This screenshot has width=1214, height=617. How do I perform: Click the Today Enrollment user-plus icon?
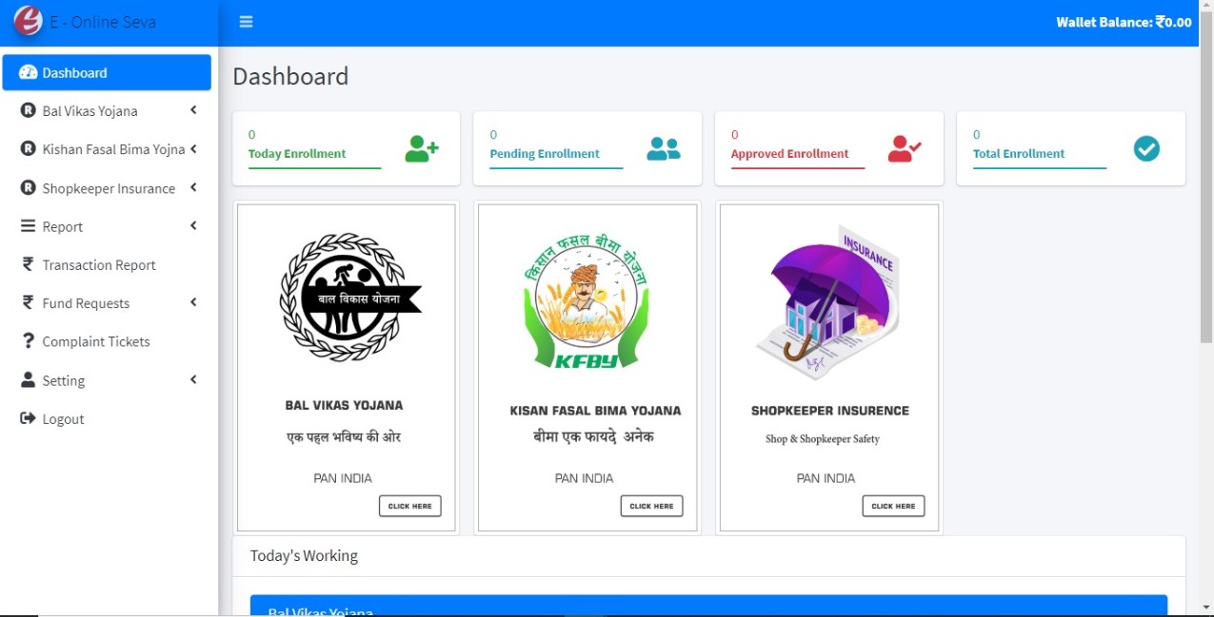pos(422,148)
